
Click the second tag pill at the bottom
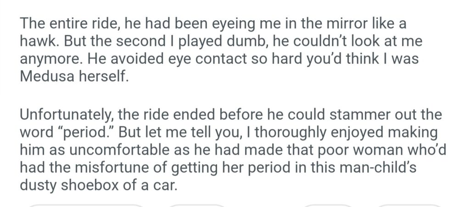[x=196, y=205]
